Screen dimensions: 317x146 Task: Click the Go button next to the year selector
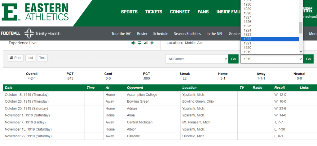(x=308, y=59)
